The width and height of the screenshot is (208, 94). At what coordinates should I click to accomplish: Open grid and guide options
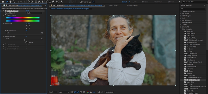click(84, 92)
